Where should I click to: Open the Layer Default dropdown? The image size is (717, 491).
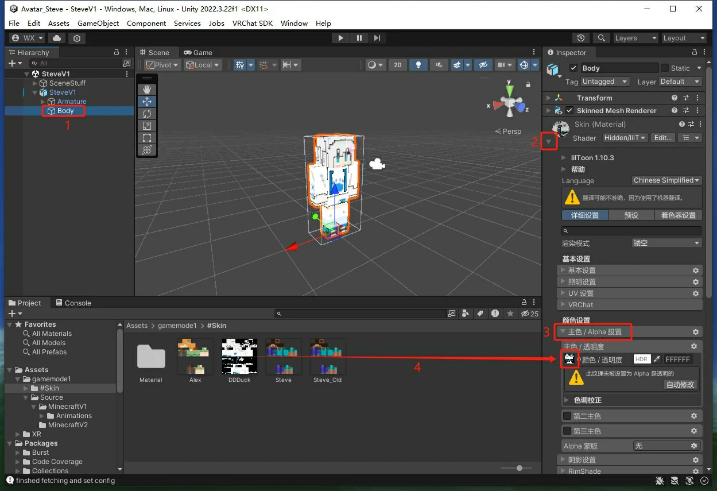[680, 82]
